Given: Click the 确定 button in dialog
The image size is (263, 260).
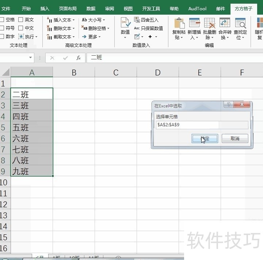Looking at the screenshot, I should [205, 138].
